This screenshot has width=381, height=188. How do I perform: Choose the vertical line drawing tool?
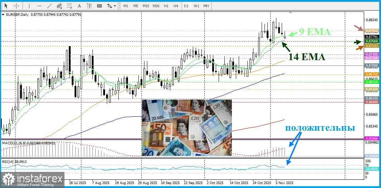click(29, 6)
